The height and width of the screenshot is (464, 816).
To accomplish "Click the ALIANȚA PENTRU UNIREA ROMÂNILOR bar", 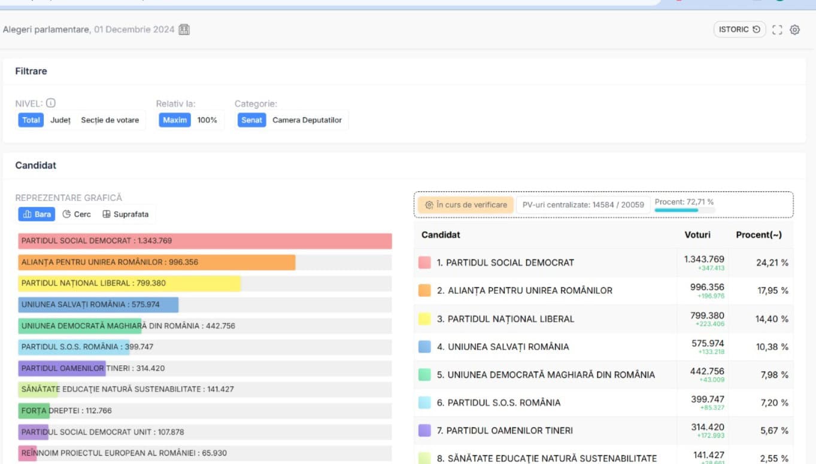I will (x=205, y=262).
